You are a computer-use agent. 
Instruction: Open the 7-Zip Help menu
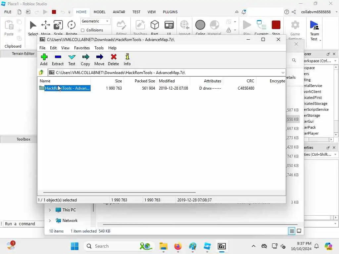112,48
